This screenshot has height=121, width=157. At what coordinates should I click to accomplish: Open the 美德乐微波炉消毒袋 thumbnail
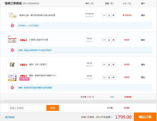(12, 77)
